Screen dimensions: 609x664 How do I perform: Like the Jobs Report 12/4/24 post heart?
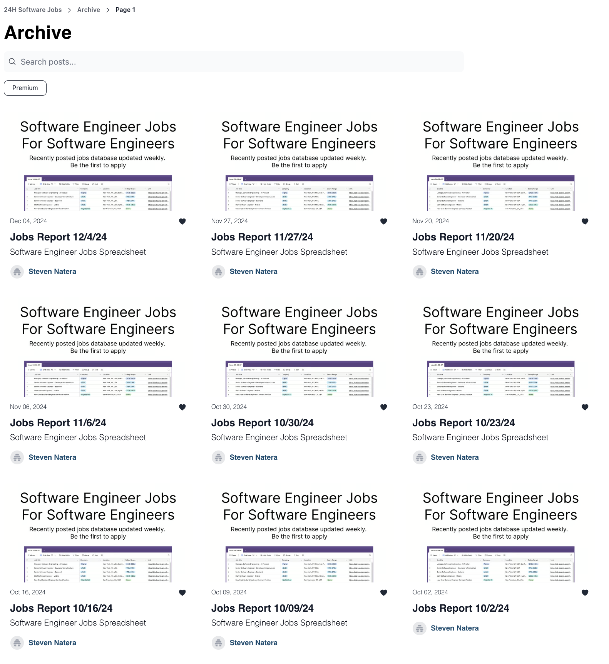(182, 221)
